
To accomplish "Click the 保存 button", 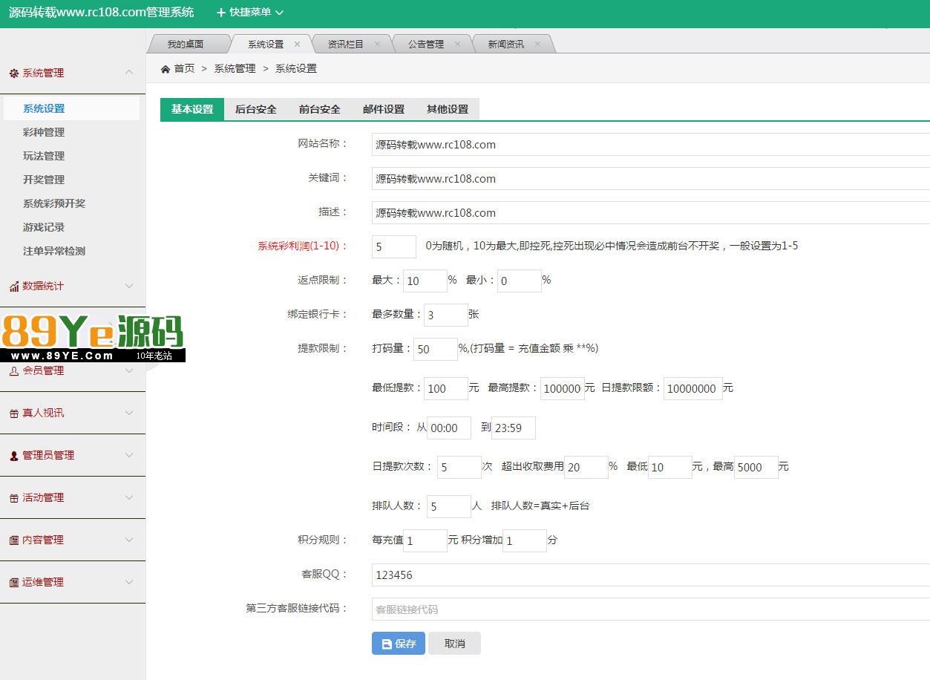I will (398, 644).
